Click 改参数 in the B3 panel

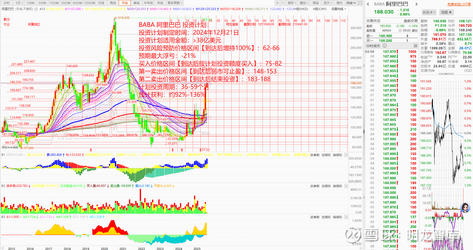click(x=315, y=217)
